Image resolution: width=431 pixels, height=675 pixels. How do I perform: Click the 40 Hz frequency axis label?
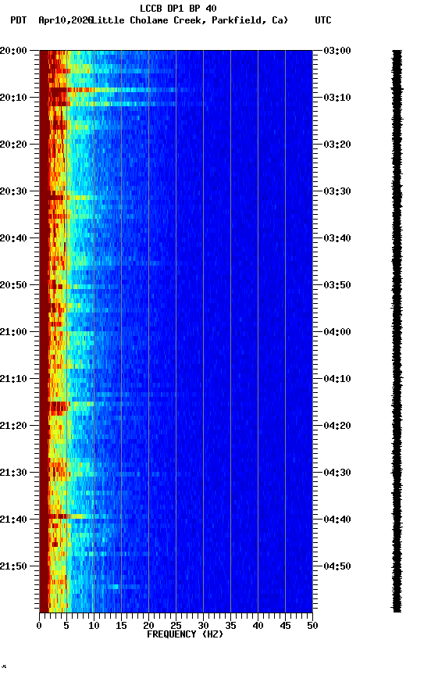pyautogui.click(x=258, y=626)
